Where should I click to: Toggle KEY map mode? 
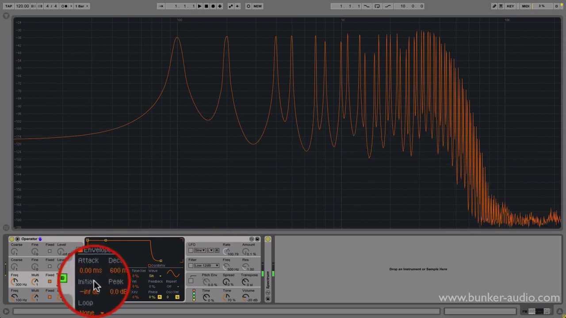[510, 6]
